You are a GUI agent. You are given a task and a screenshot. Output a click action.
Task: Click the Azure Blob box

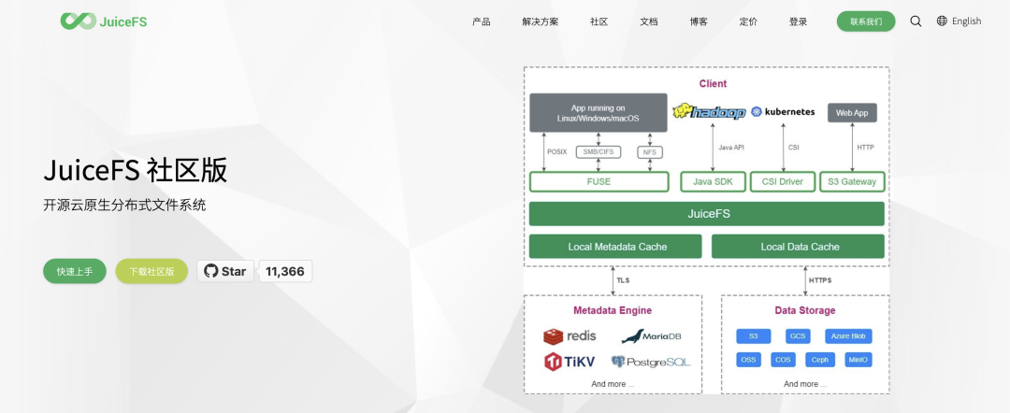tap(848, 335)
